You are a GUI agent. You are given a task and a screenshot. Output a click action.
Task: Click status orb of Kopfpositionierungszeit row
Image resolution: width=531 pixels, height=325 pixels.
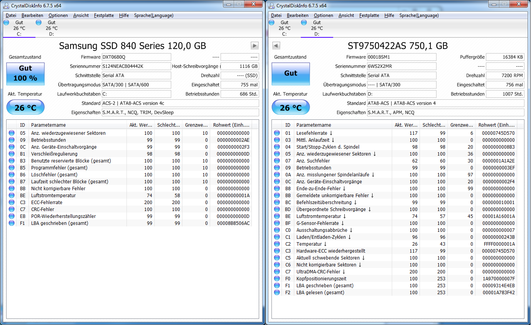[x=277, y=279]
